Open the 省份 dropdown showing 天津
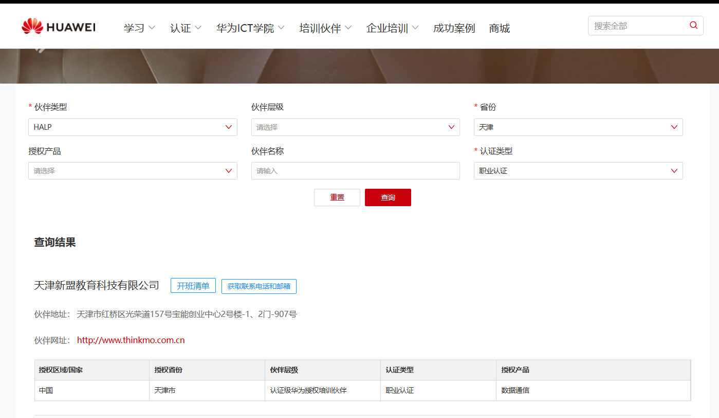 tap(578, 127)
